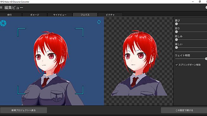Select the フェイス tab
The image size is (207, 116).
coord(85,15)
